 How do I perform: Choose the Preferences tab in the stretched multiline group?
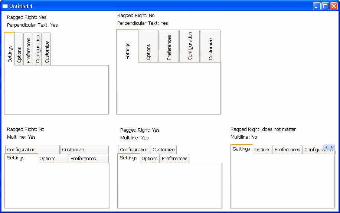coord(88,159)
